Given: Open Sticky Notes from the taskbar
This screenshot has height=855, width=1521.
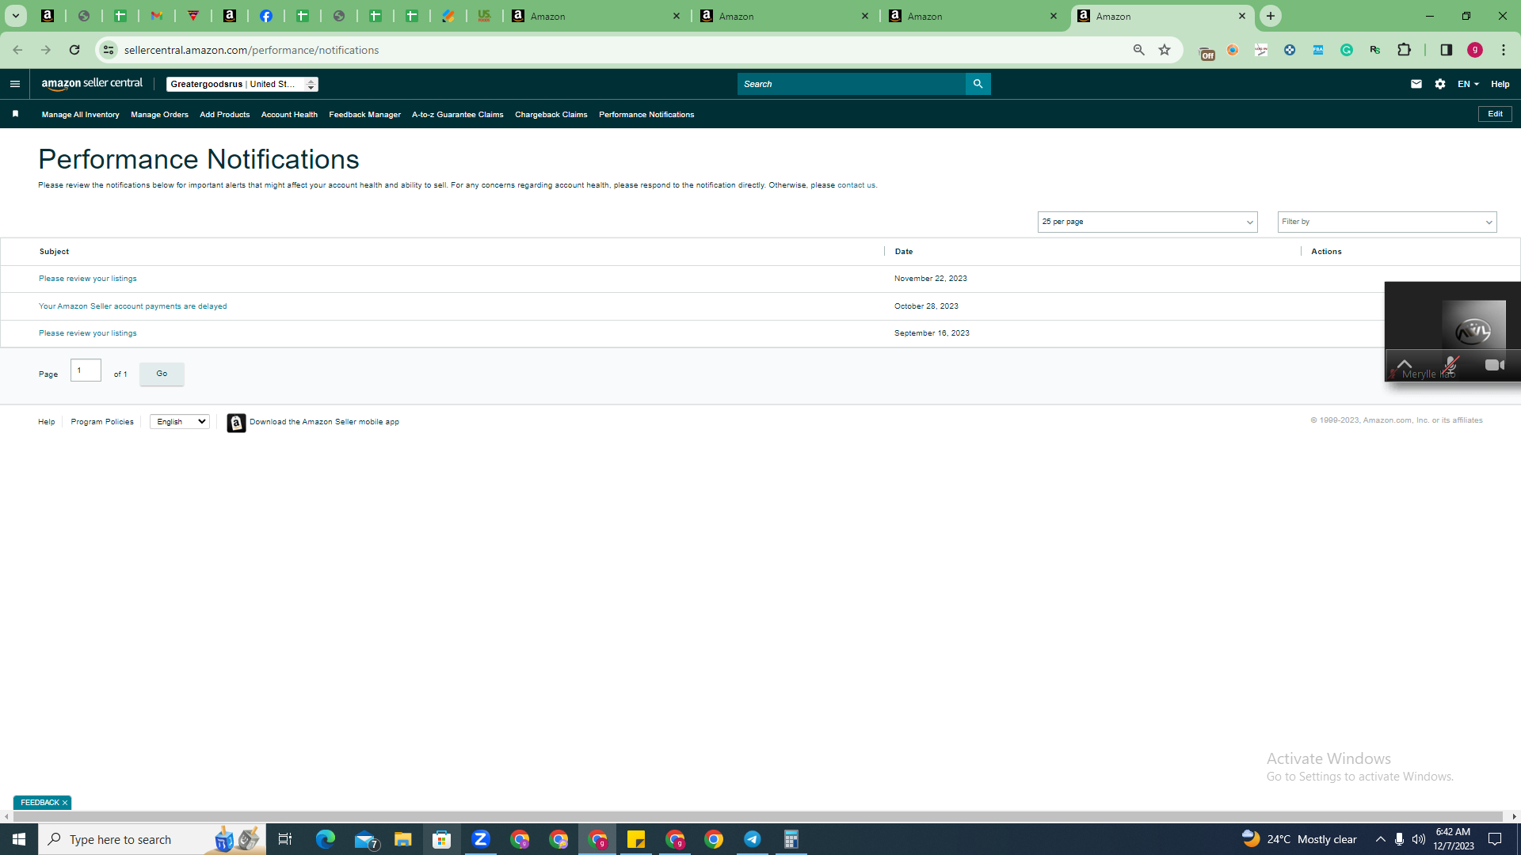Looking at the screenshot, I should click(x=636, y=839).
